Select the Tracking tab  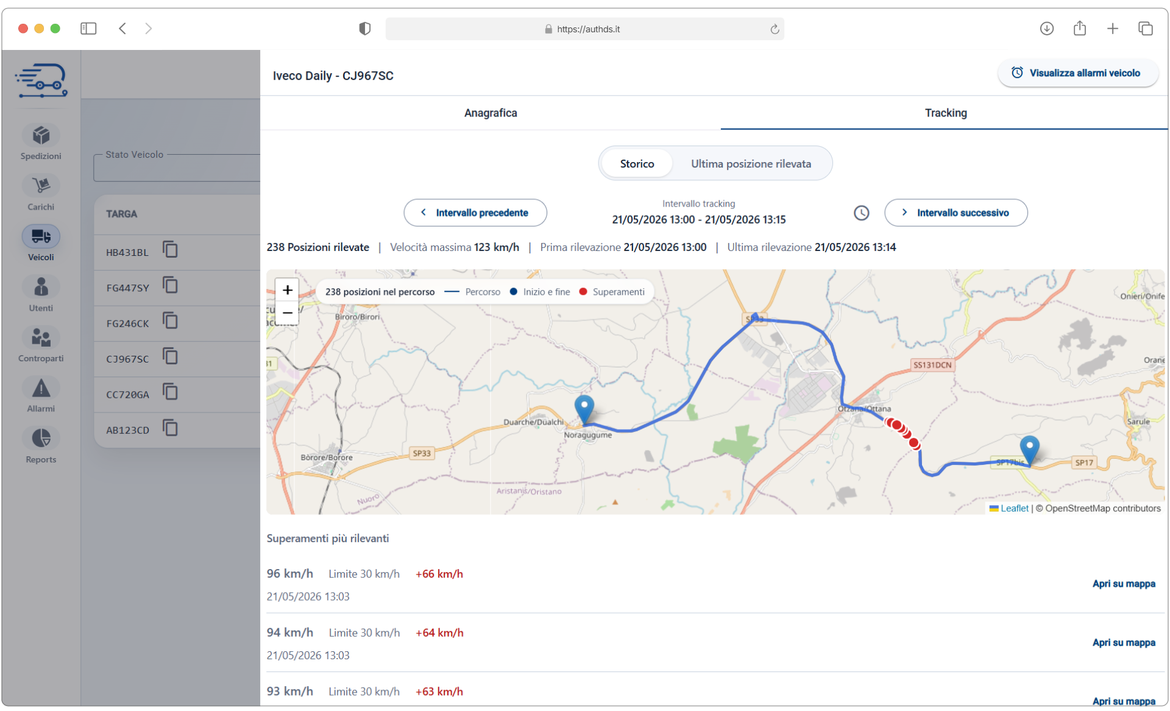[945, 113]
